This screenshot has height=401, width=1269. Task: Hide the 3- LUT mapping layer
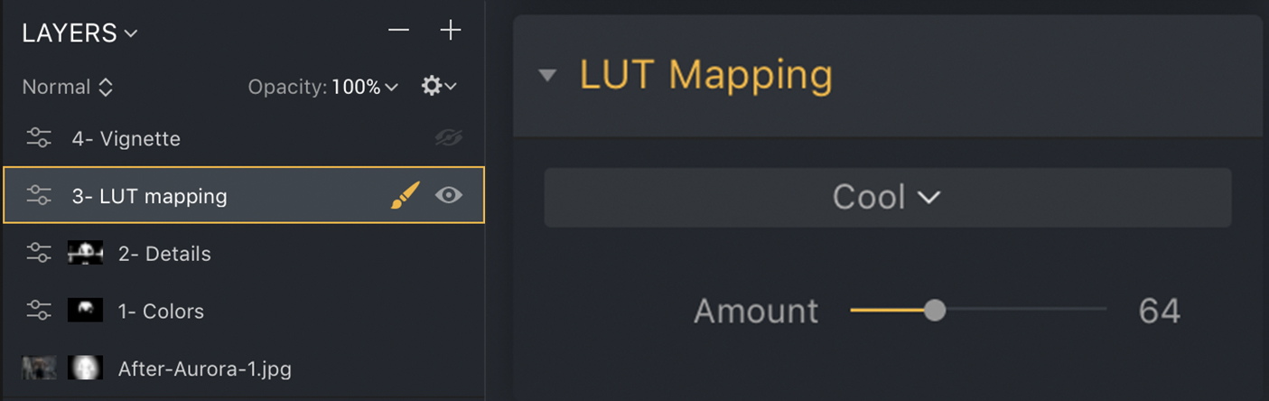pos(448,195)
